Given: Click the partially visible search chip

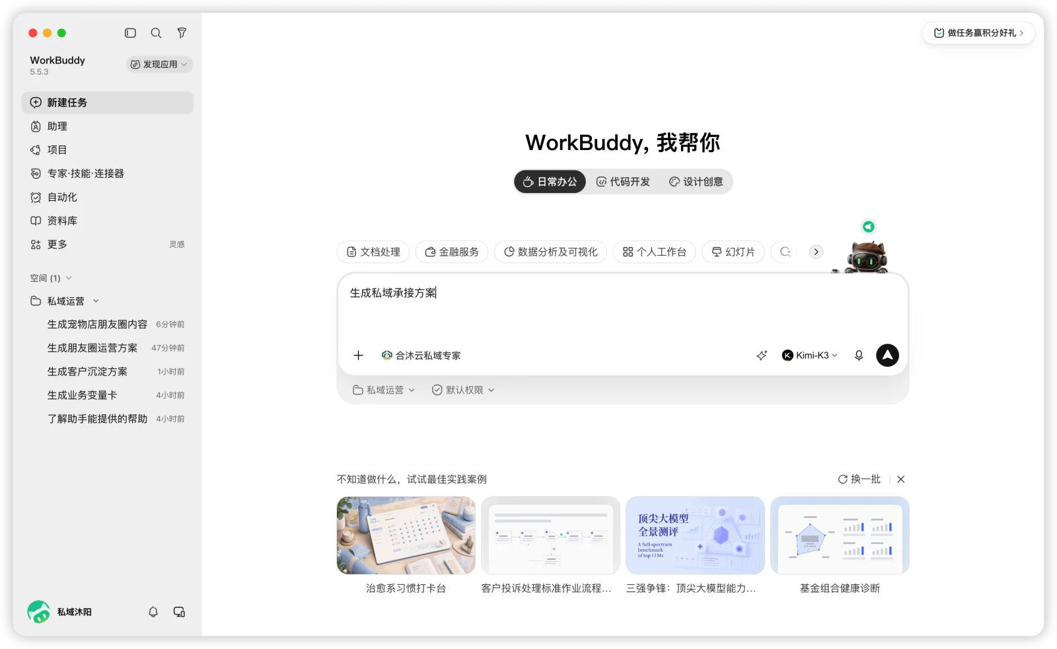Looking at the screenshot, I should click(x=785, y=252).
